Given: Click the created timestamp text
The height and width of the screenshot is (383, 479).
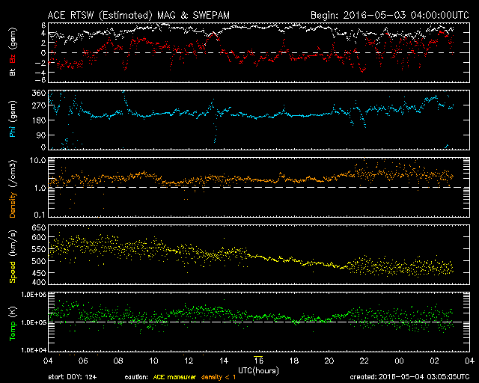Looking at the screenshot, I should 409,377.
